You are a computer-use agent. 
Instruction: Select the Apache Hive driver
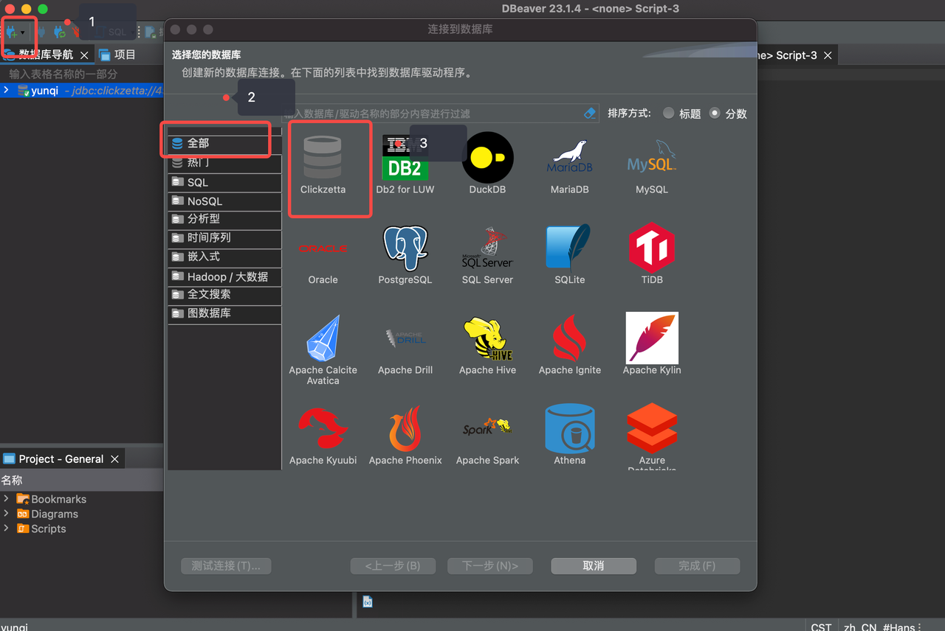[x=487, y=341]
